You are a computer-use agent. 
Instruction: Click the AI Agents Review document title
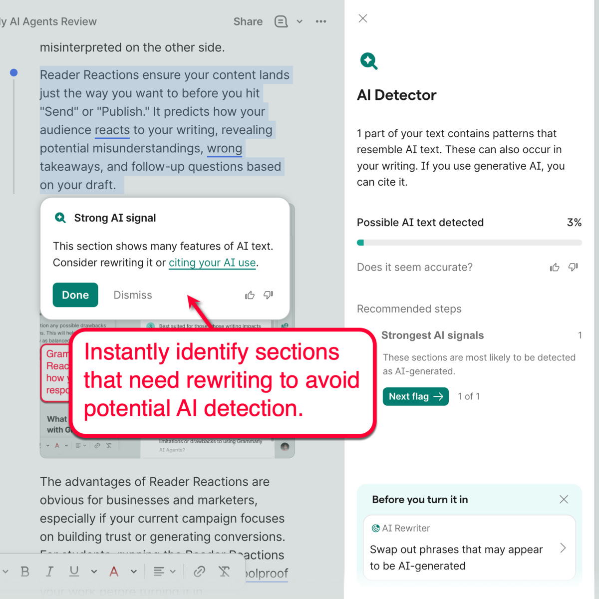48,21
